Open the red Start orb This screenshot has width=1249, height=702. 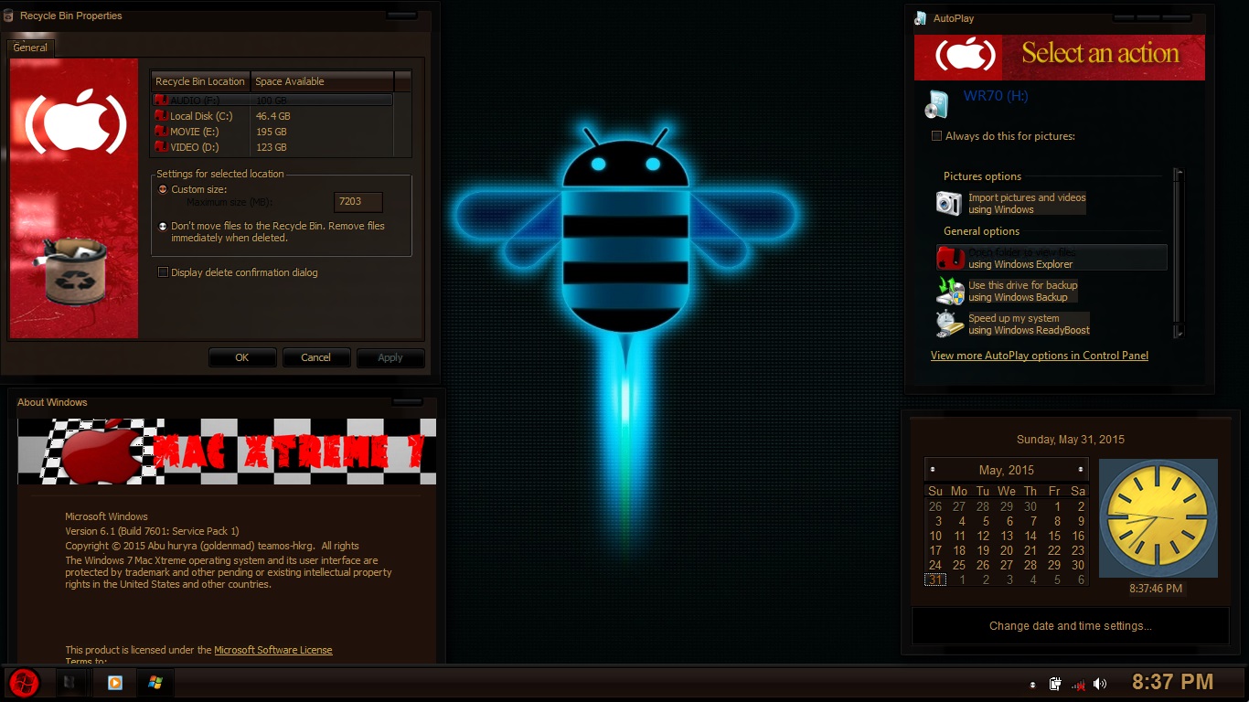pos(24,682)
